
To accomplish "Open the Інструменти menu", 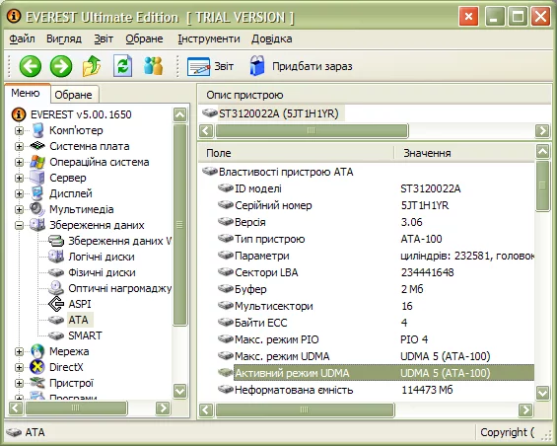I will (209, 38).
